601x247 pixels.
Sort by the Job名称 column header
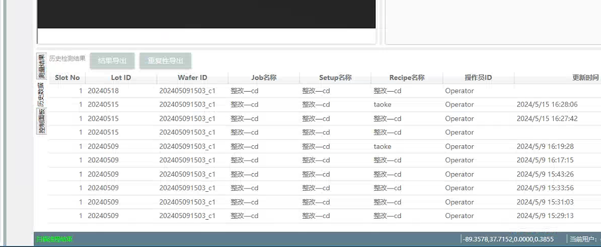coord(263,78)
